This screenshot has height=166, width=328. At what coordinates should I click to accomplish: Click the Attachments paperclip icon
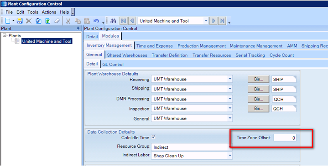(38, 21)
